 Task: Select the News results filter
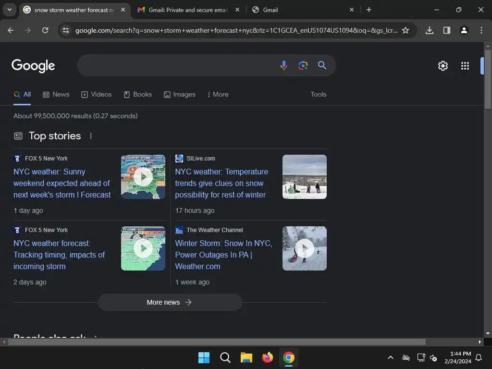pyautogui.click(x=56, y=95)
